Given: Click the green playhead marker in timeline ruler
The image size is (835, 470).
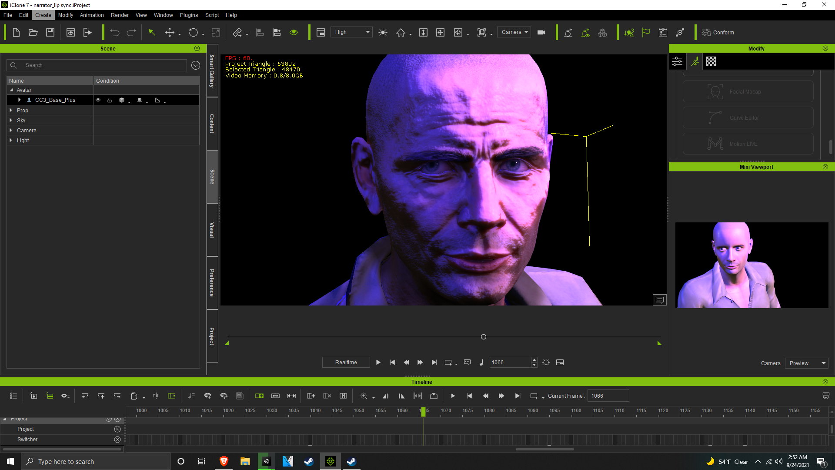Looking at the screenshot, I should 423,411.
